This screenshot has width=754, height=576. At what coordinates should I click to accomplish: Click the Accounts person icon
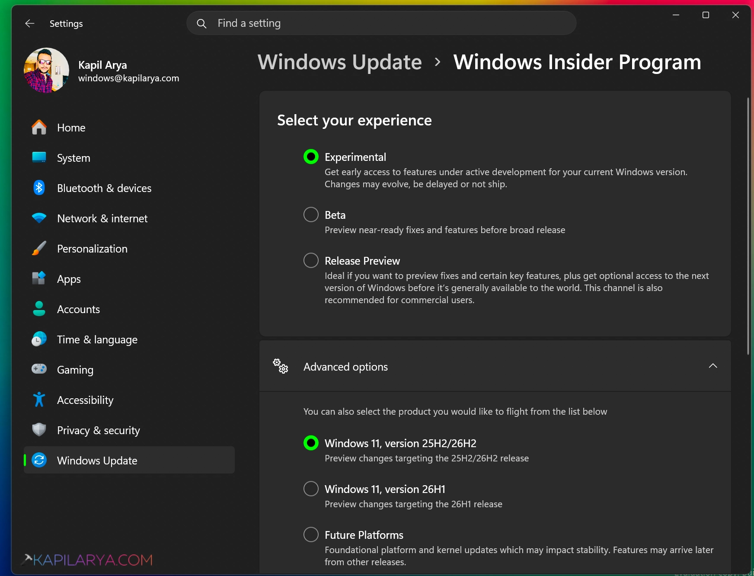39,309
